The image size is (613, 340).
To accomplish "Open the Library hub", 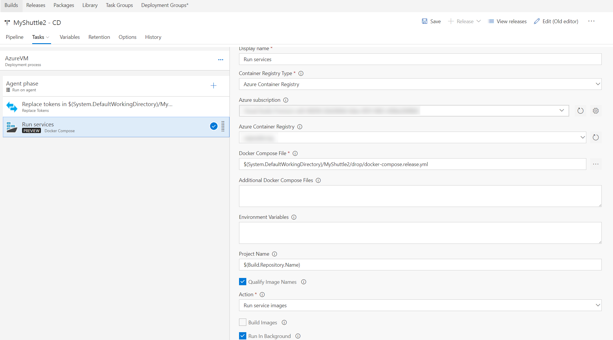I will [90, 5].
